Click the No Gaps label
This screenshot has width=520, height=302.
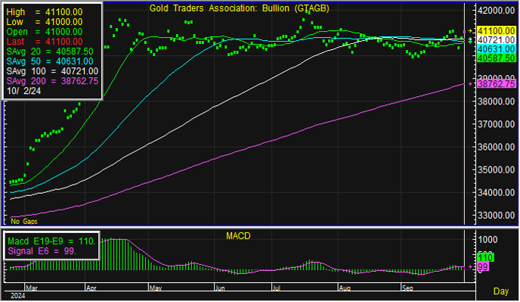(24, 222)
